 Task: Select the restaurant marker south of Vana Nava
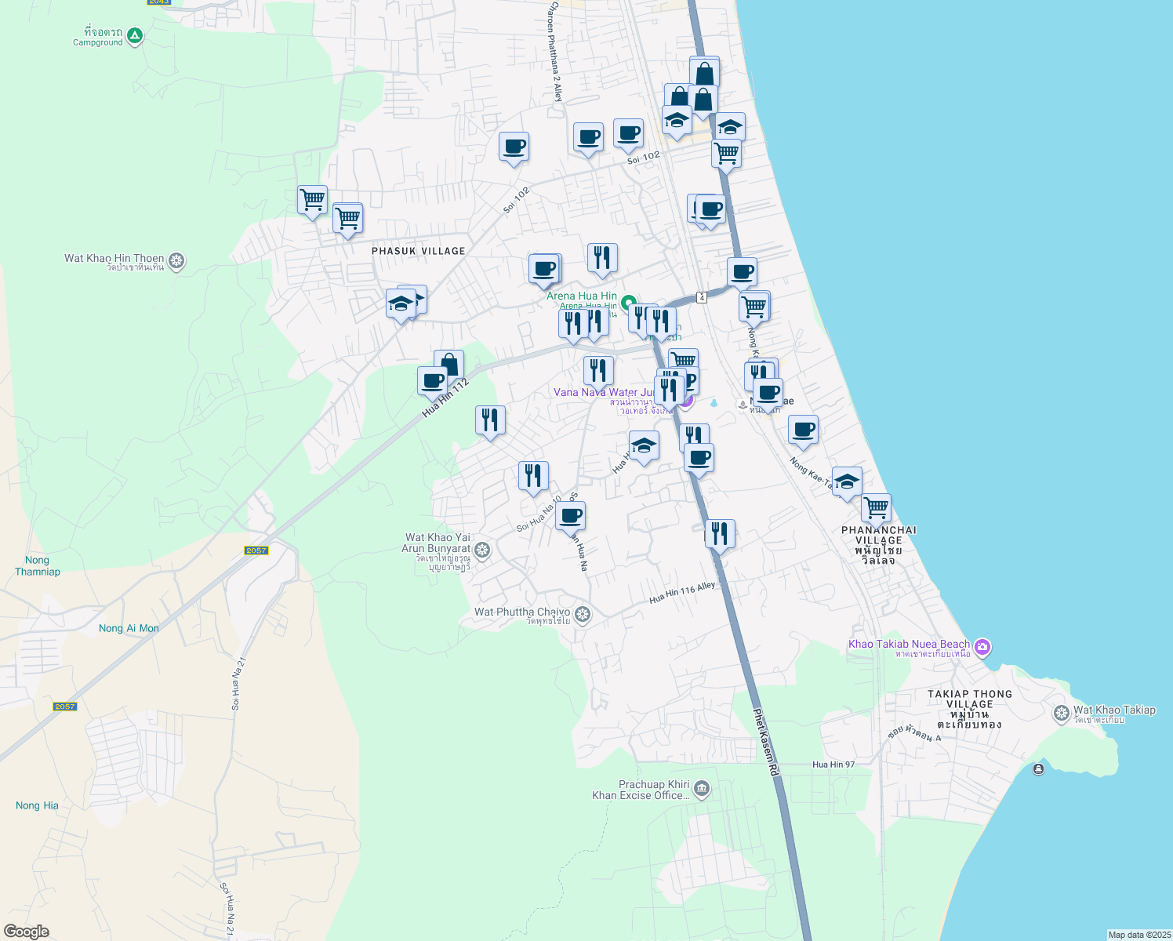694,432
